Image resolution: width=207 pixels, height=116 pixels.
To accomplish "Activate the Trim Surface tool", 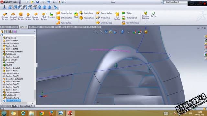I will (103, 18).
